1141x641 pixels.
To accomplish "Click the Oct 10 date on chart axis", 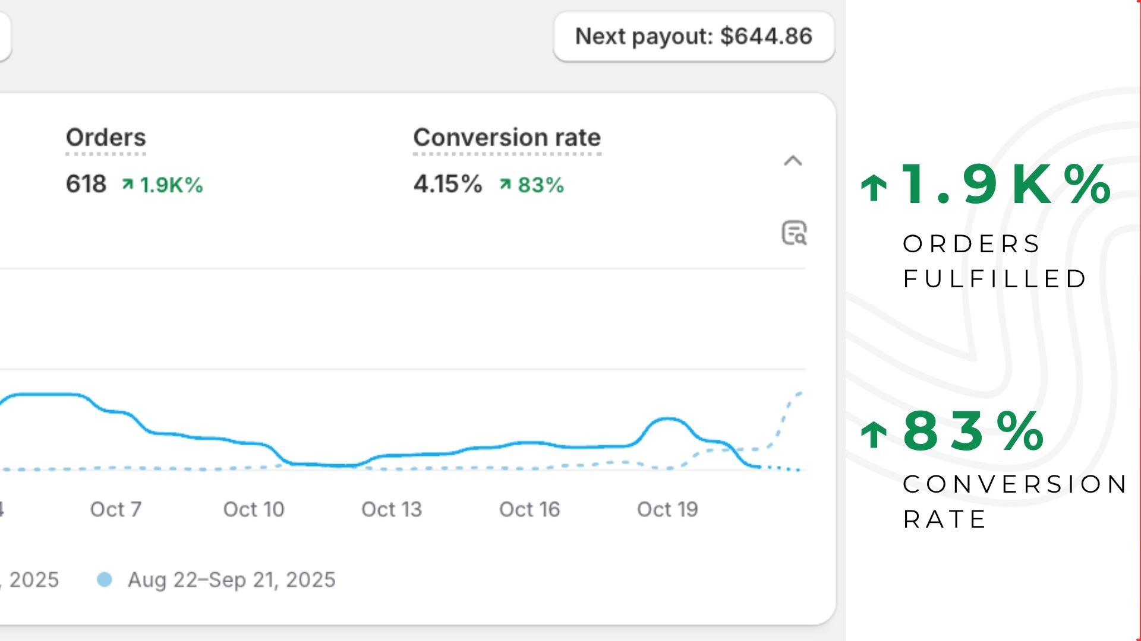I will point(254,509).
